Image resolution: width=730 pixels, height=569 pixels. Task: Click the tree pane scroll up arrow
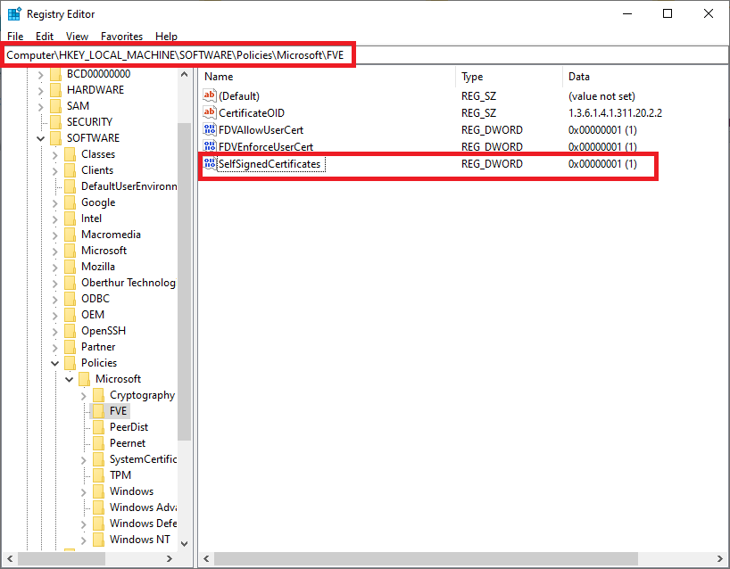tap(185, 74)
